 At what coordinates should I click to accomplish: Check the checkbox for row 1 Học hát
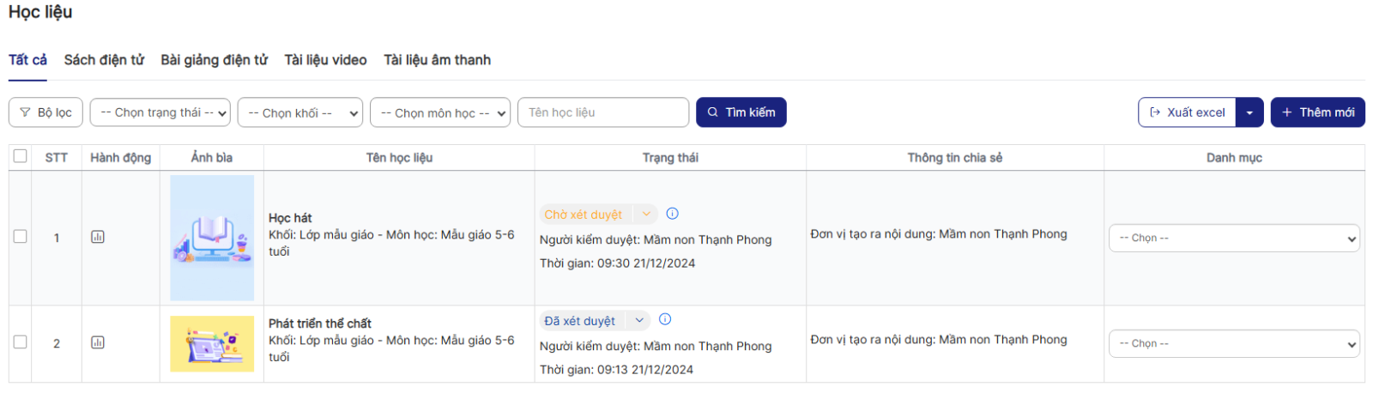click(21, 237)
